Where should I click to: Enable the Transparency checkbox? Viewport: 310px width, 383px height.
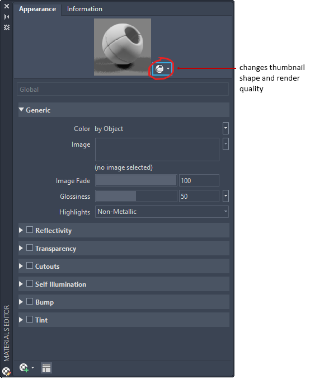click(x=30, y=247)
